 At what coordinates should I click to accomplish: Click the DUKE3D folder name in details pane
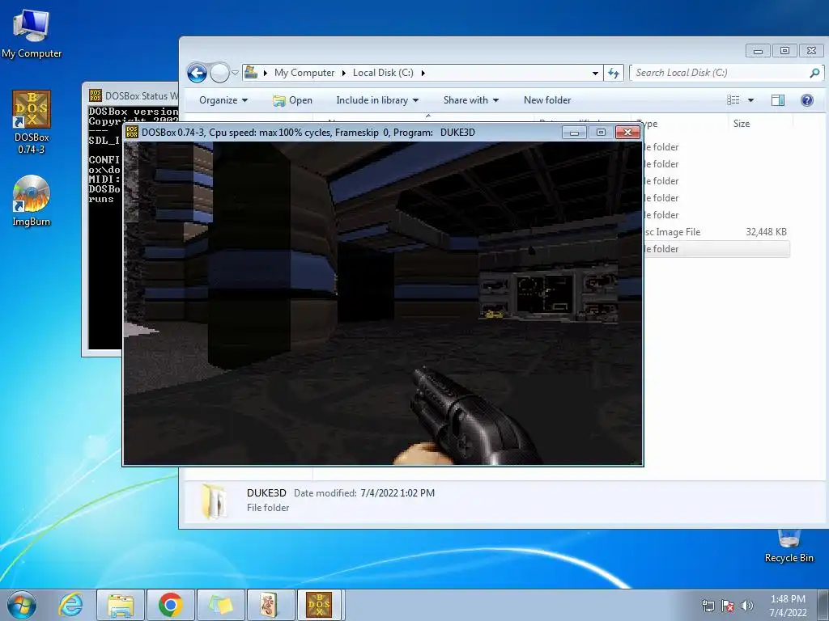(x=266, y=492)
